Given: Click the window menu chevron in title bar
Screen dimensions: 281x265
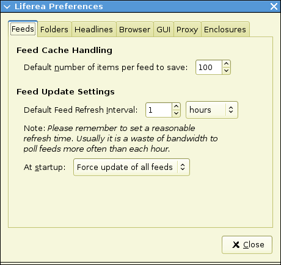Looking at the screenshot, I should coord(7,7).
